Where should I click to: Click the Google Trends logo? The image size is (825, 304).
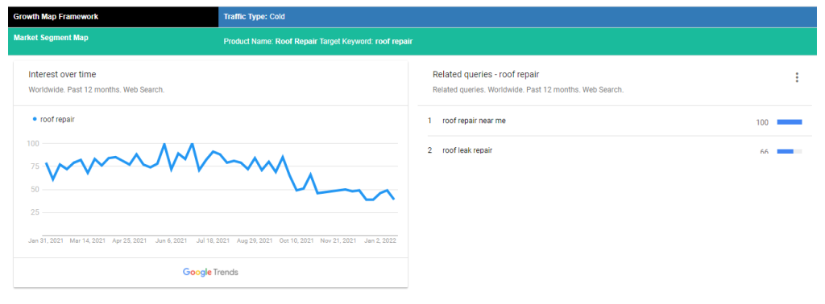[x=210, y=272]
